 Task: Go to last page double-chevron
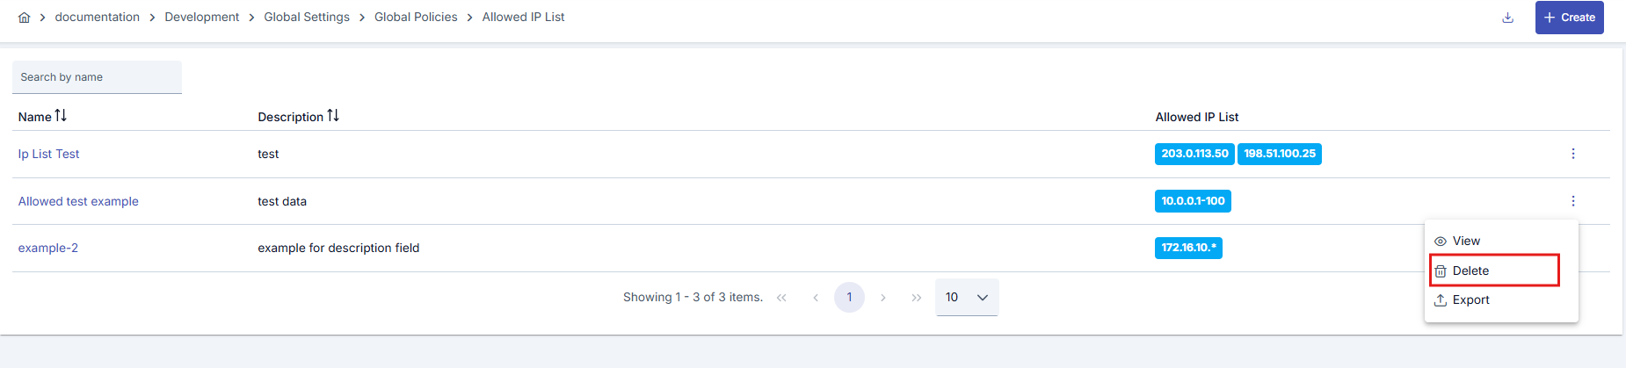[x=916, y=298]
